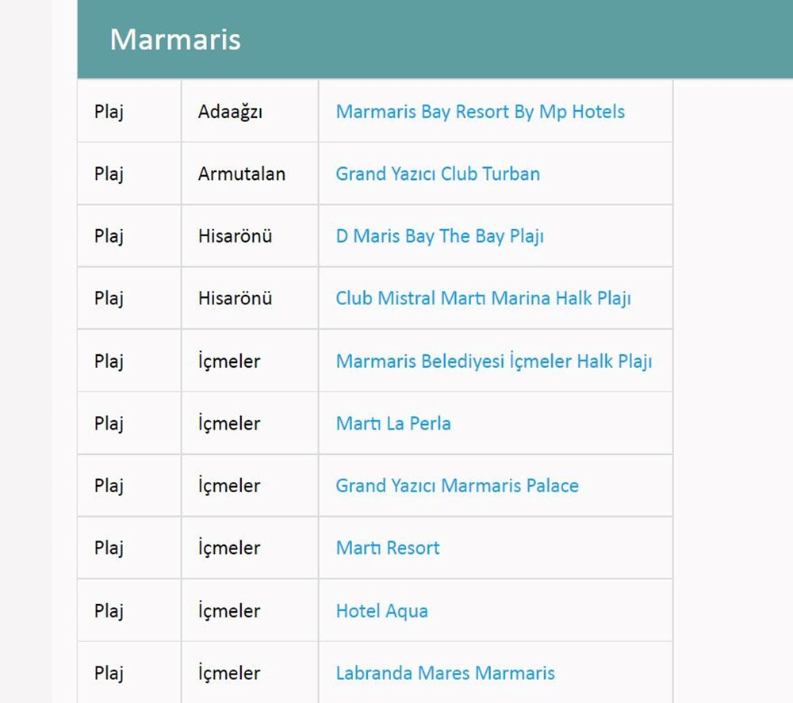Screen dimensions: 793x703
Task: Select Hisarönü cell in Club Mistral row
Action: click(x=235, y=298)
